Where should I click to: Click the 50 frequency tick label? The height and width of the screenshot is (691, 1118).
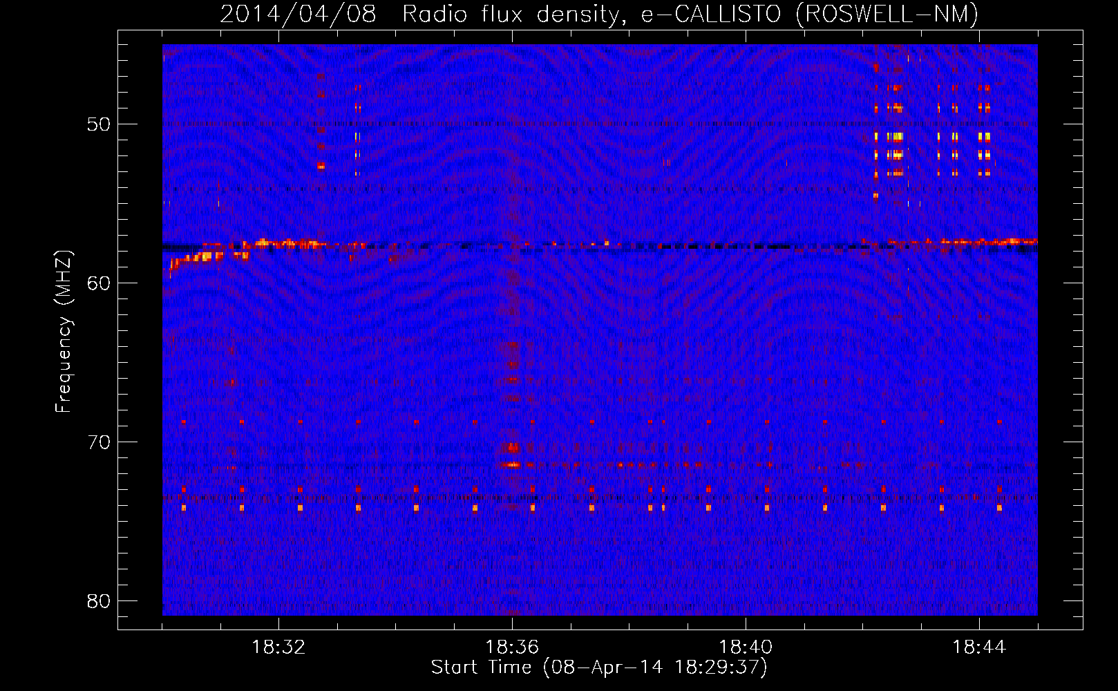[99, 124]
